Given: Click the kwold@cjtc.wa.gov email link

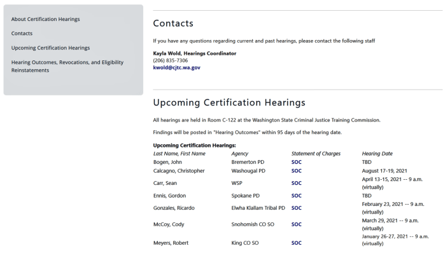Looking at the screenshot, I should coord(176,67).
